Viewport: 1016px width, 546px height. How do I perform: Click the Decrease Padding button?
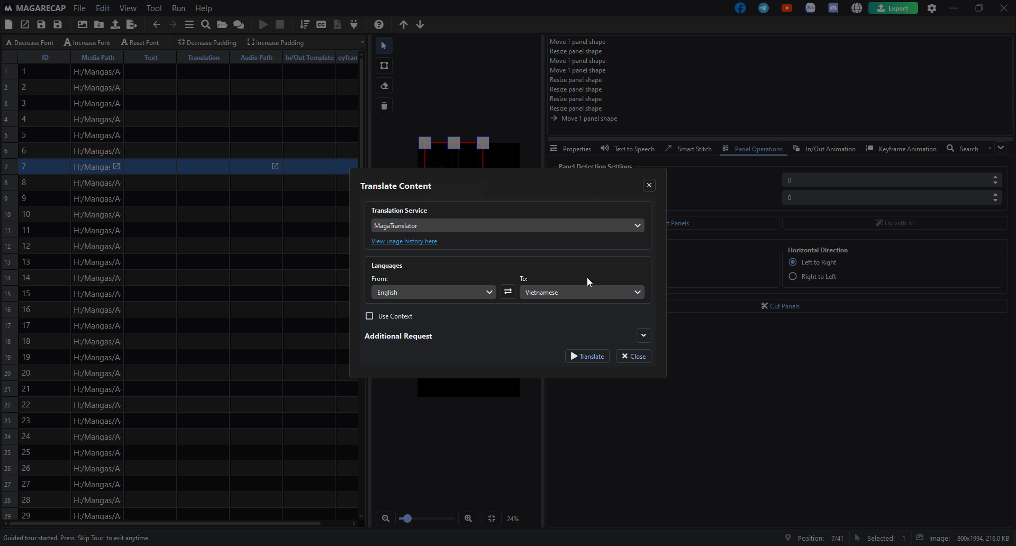(x=207, y=42)
